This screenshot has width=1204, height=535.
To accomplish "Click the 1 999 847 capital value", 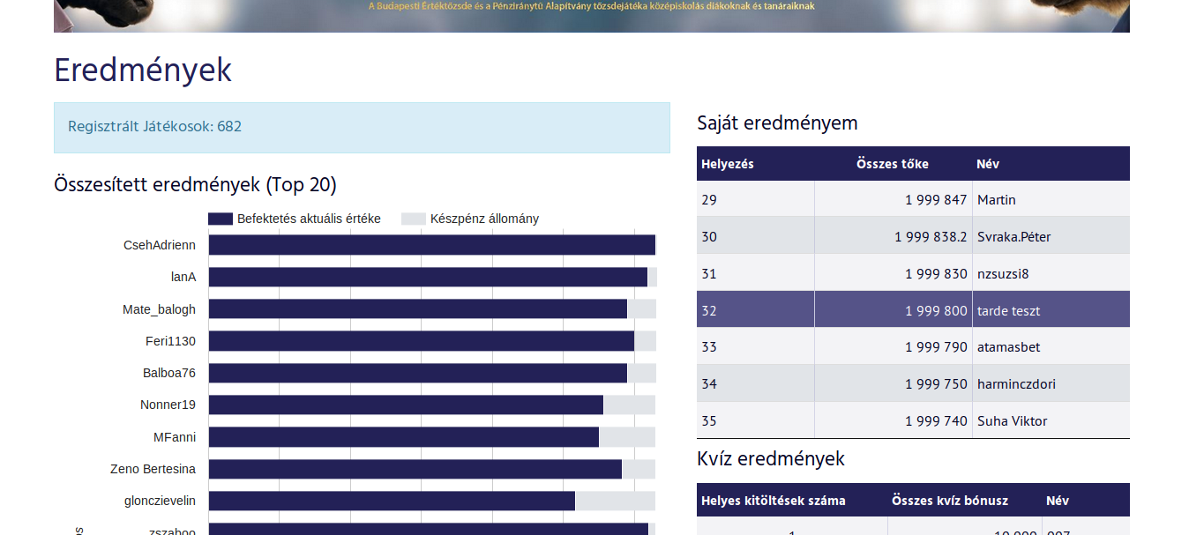I will click(x=936, y=200).
